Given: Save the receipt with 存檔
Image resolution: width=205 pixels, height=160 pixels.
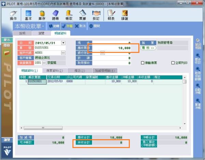Looking at the screenshot, I should pyautogui.click(x=67, y=26).
